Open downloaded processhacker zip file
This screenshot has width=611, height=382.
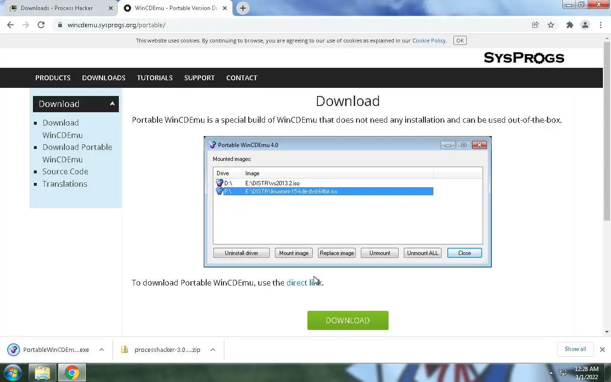161,350
